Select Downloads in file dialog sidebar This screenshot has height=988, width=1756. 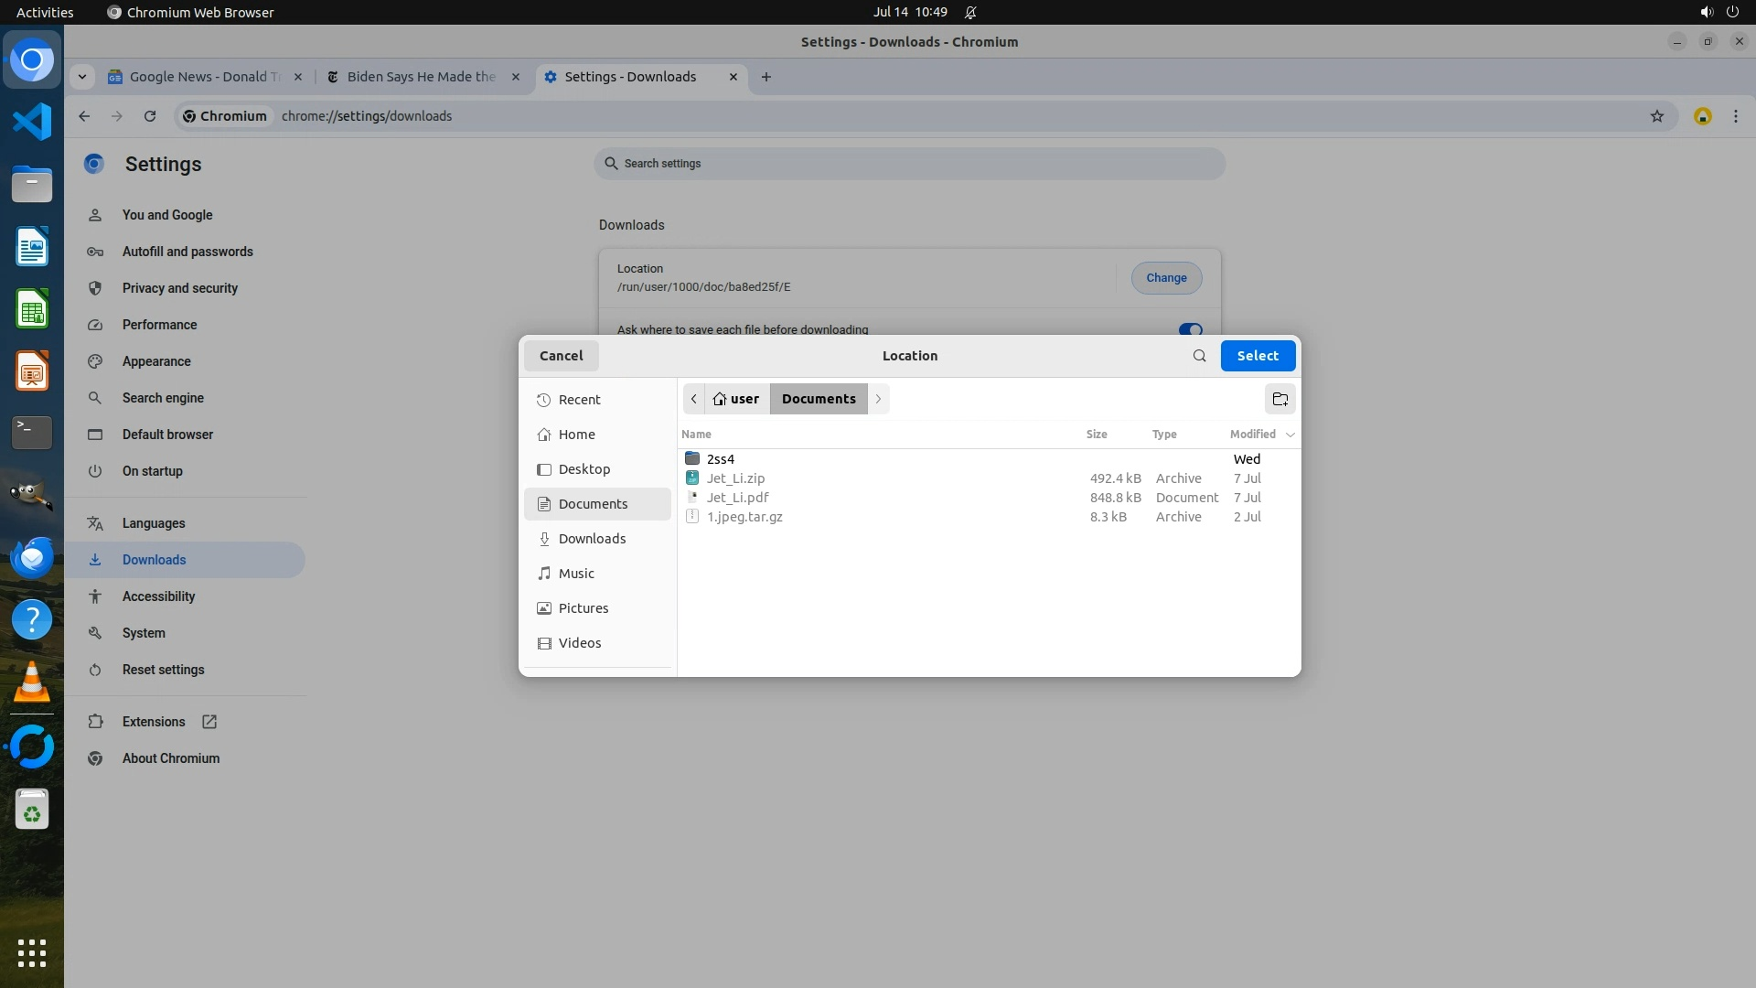(x=592, y=539)
